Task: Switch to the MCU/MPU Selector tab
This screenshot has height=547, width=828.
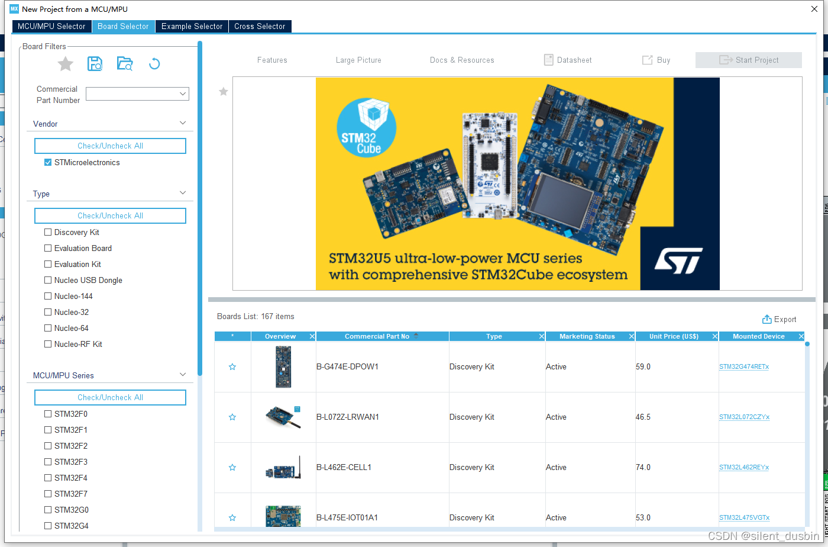Action: coord(51,26)
